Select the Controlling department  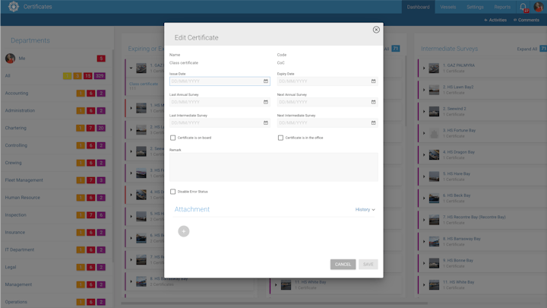click(16, 145)
